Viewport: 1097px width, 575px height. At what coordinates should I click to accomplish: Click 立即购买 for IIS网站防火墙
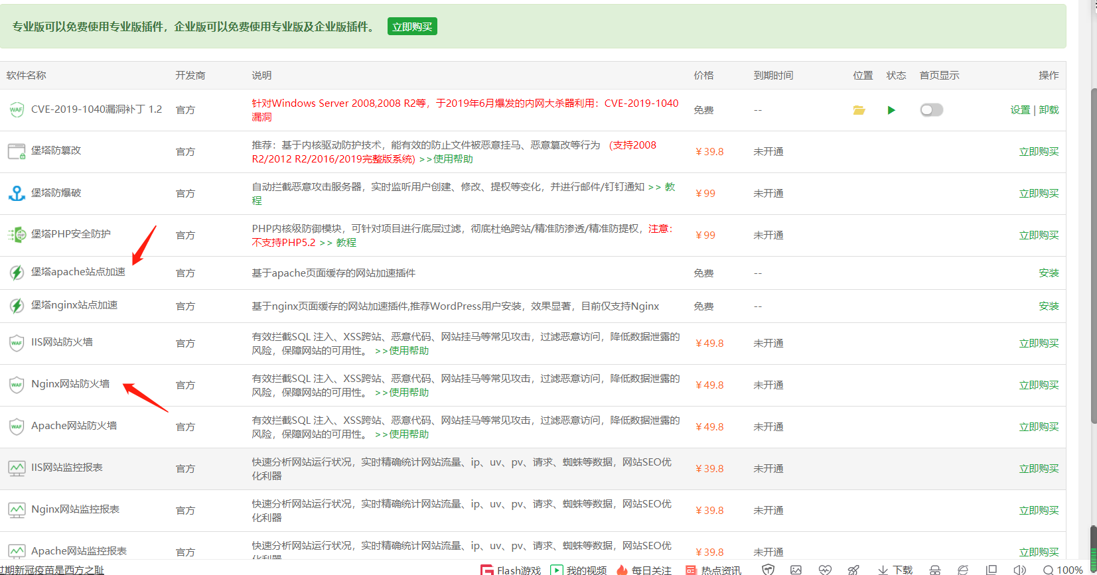coord(1039,344)
